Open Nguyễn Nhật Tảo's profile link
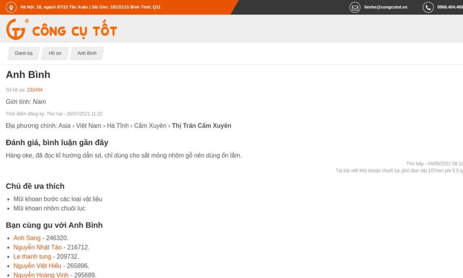The width and height of the screenshot is (463, 278). [x=38, y=247]
